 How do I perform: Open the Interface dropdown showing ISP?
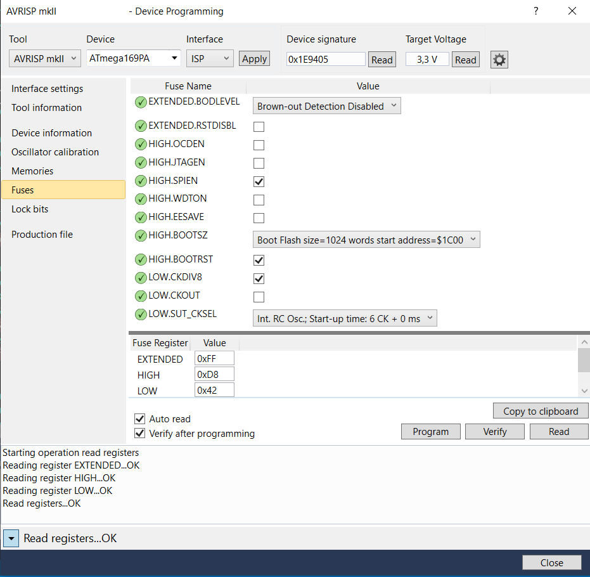pos(210,59)
